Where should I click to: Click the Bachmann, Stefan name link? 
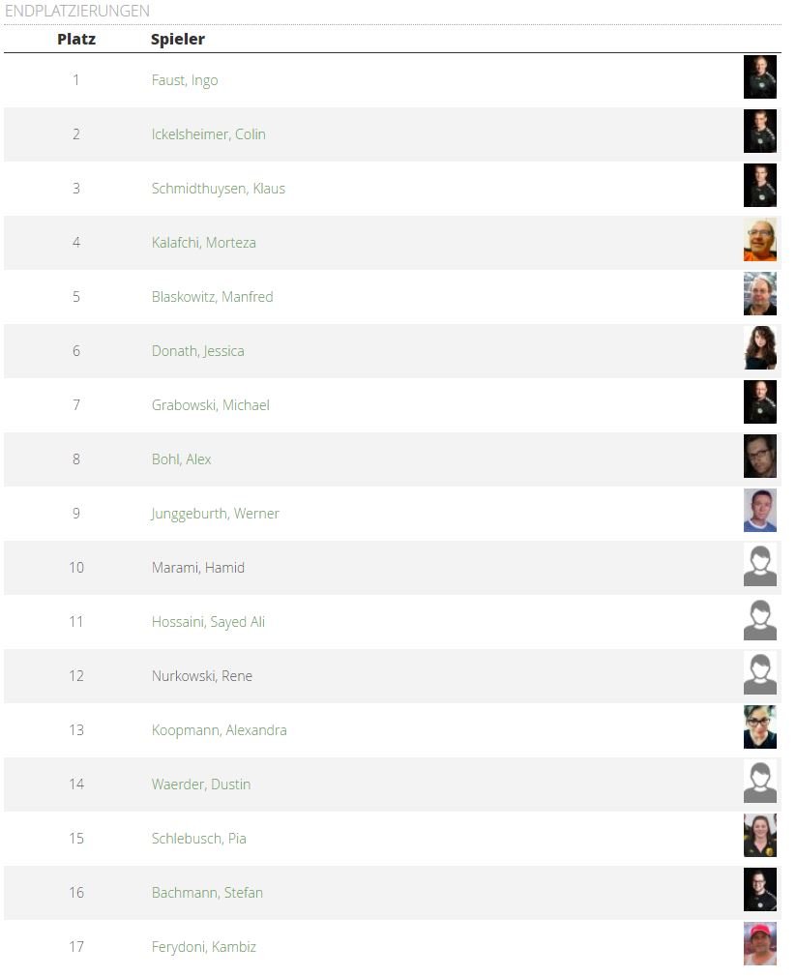point(207,893)
